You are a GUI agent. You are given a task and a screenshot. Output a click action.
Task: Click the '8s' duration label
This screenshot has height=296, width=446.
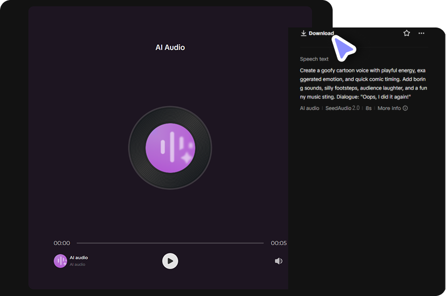point(369,108)
